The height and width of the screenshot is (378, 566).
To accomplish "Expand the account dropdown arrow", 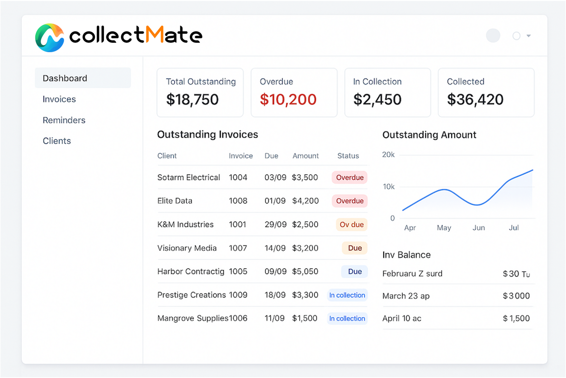I will coord(528,36).
